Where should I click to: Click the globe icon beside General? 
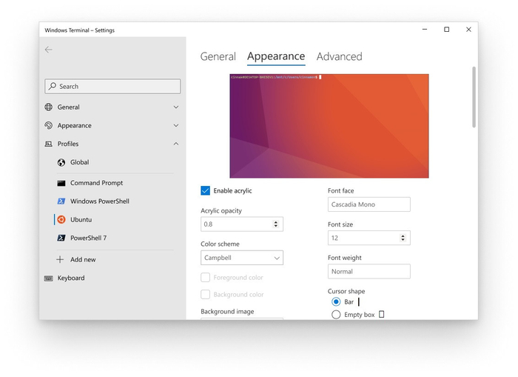pos(49,107)
